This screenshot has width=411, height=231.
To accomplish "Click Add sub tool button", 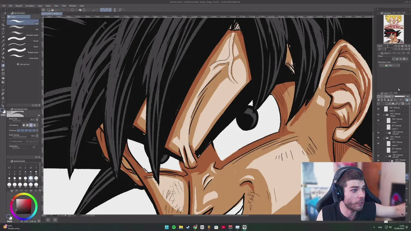I will coord(23,64).
